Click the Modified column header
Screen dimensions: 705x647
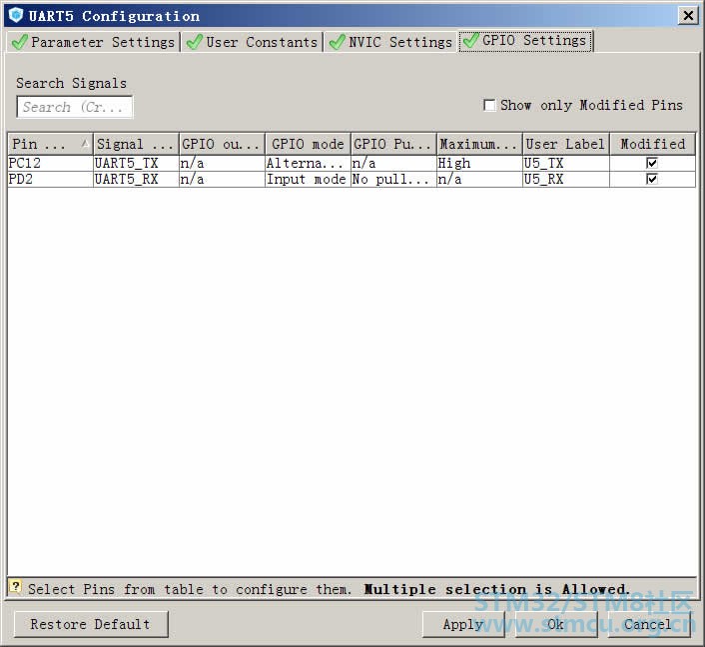pyautogui.click(x=652, y=144)
